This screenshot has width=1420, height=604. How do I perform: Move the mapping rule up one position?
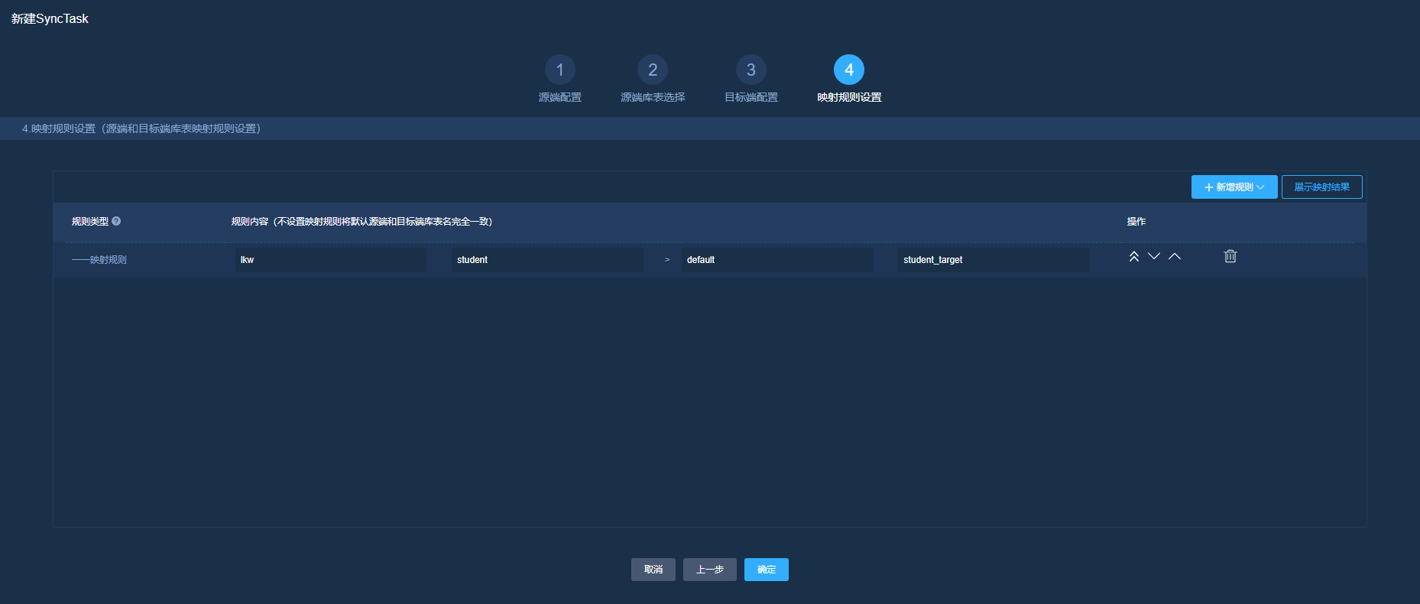tap(1175, 257)
